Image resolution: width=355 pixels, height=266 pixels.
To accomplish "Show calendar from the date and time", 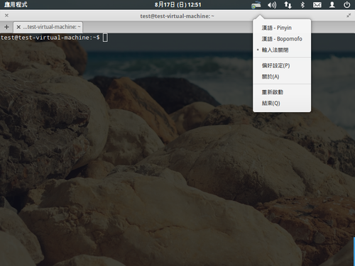I will click(x=177, y=5).
